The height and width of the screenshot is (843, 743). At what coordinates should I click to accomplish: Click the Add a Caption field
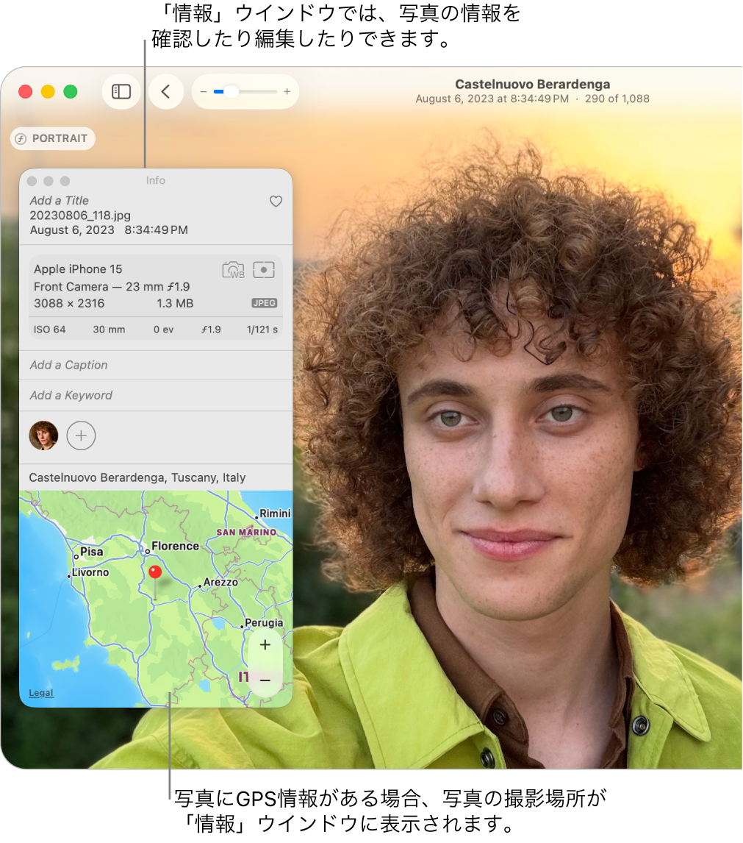click(x=68, y=365)
